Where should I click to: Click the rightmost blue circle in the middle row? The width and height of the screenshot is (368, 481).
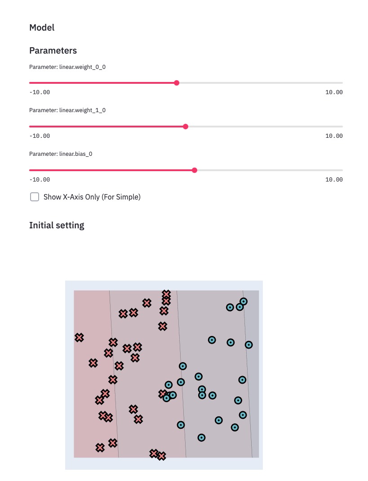click(x=248, y=345)
